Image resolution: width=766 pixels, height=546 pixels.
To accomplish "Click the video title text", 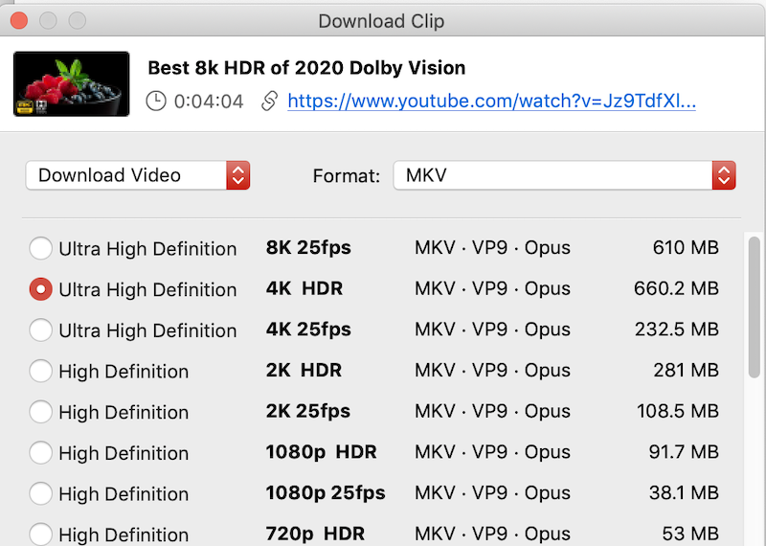I will coord(306,68).
